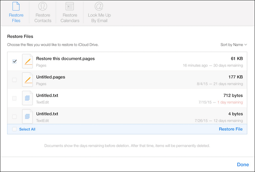Check the 4 bytes Untitled.txt checkbox
Viewport: 255px width, 172px height.
14,116
